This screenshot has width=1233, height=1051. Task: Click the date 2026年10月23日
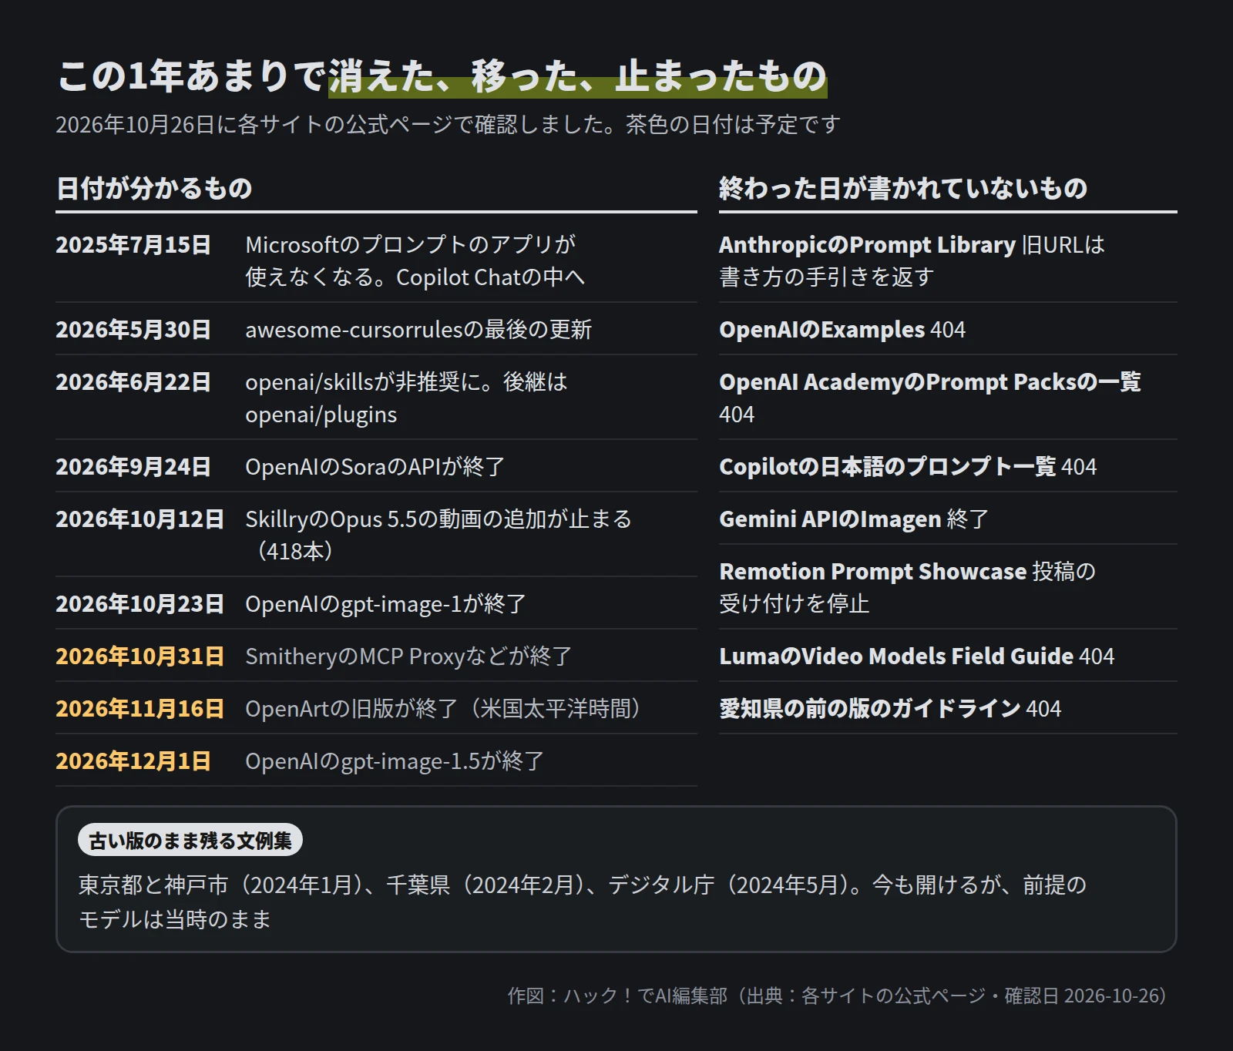point(139,603)
